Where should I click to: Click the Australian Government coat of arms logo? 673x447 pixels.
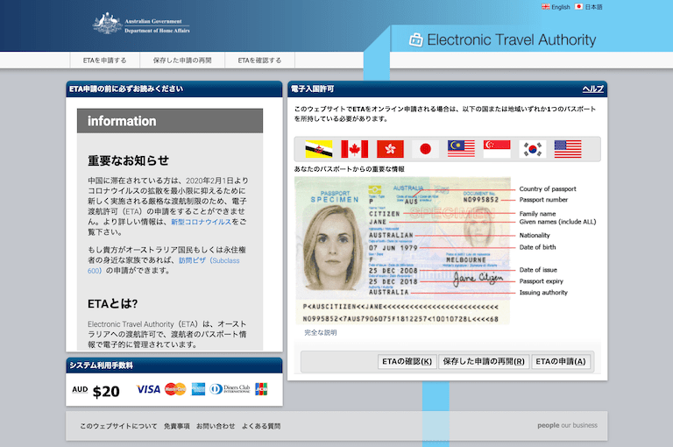click(107, 23)
